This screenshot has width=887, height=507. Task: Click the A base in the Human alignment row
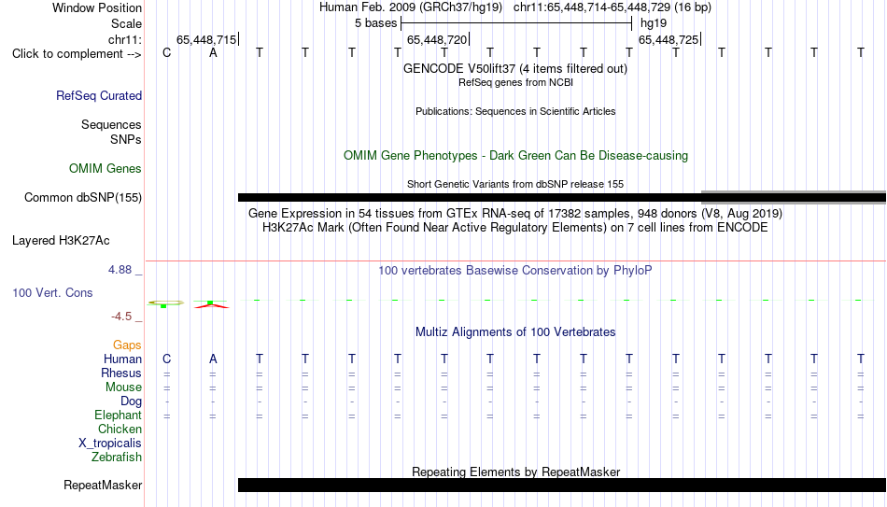pyautogui.click(x=213, y=359)
